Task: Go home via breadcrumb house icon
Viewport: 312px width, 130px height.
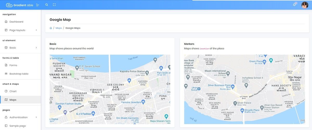Action: [51, 28]
